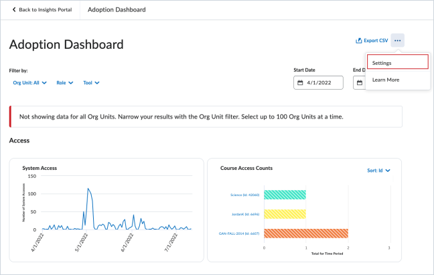Click the End Date calendar icon
434x275 pixels.
click(360, 83)
